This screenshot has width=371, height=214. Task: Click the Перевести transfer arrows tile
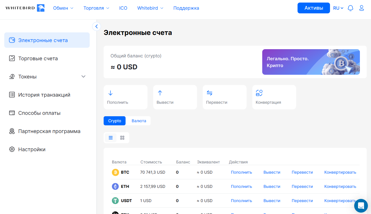[224, 97]
